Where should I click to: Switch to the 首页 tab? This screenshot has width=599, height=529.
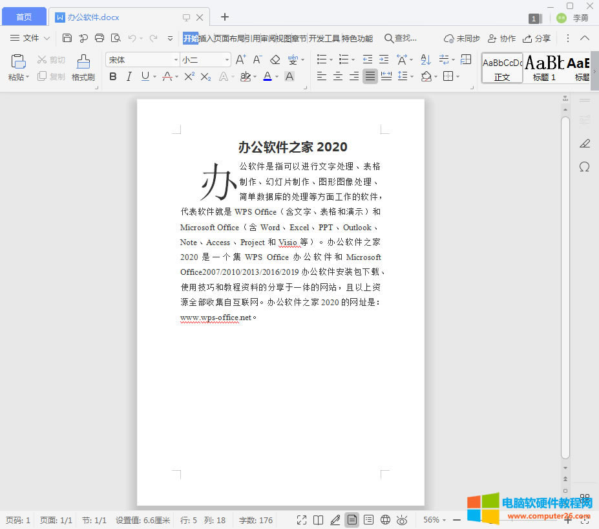tap(23, 17)
